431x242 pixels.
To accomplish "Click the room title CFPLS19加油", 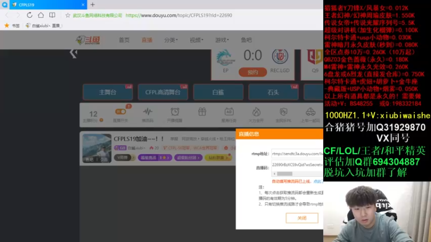I will click(139, 139).
